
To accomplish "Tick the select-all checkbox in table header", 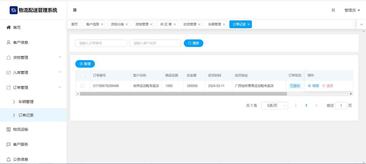I will click(83, 75).
